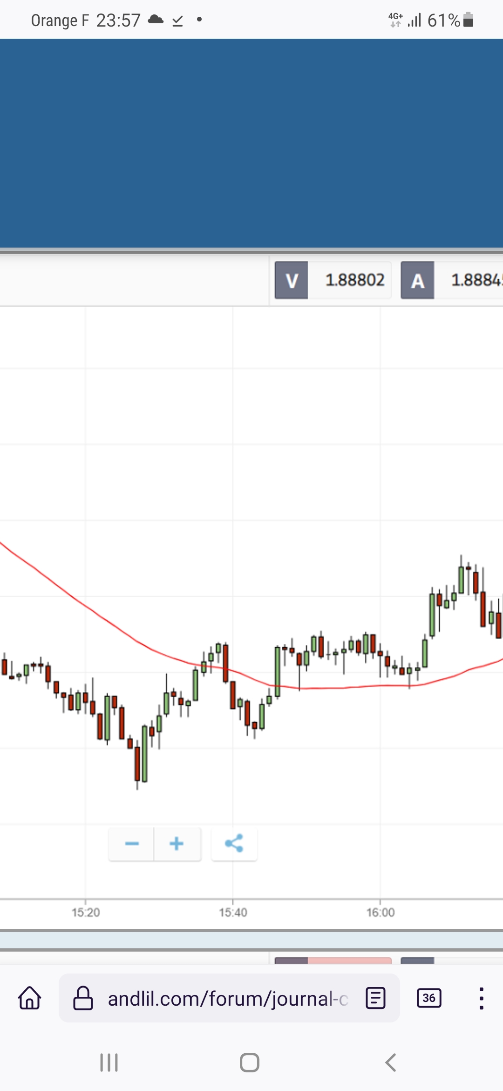Click the 15:40 time axis label
Viewport: 503px width, 1091px height.
(x=233, y=912)
